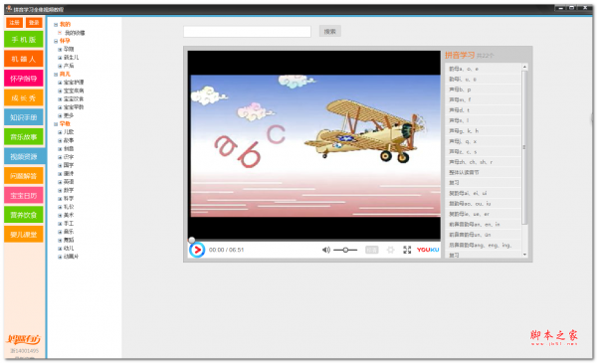Click the 注册 register button

point(15,23)
